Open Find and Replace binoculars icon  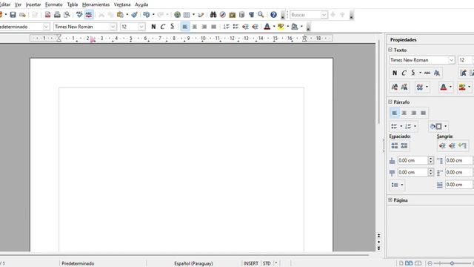pyautogui.click(x=213, y=15)
